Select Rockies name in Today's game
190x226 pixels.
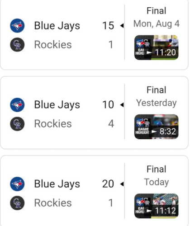(53, 203)
